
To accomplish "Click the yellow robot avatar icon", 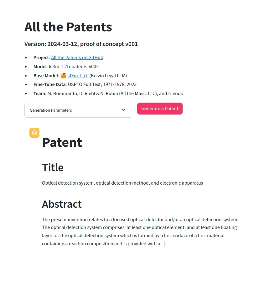I will coord(34,133).
